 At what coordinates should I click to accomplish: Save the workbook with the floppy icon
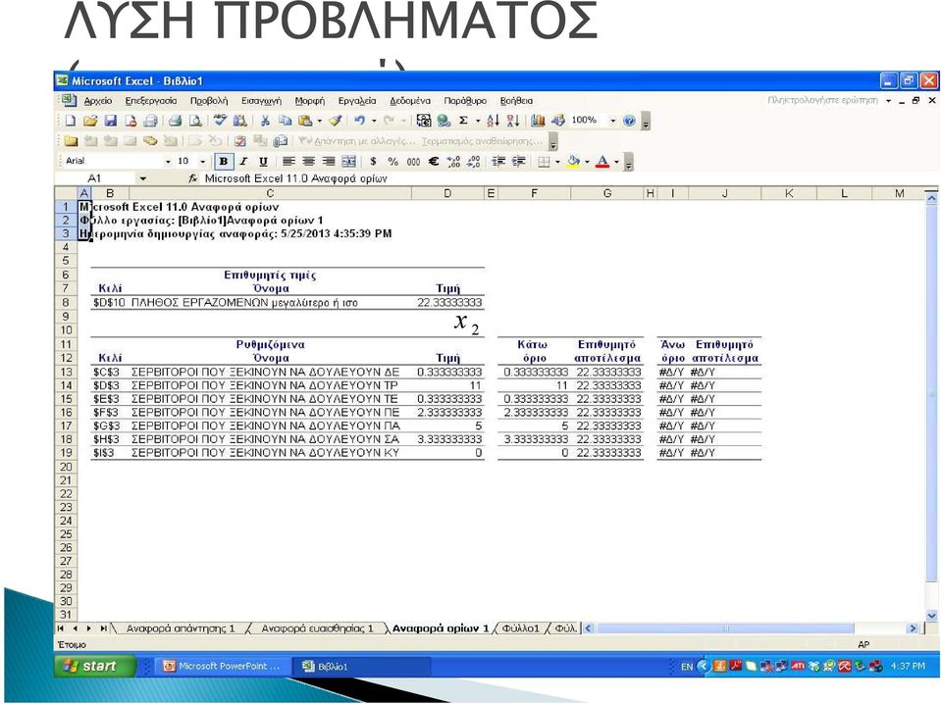(111, 121)
